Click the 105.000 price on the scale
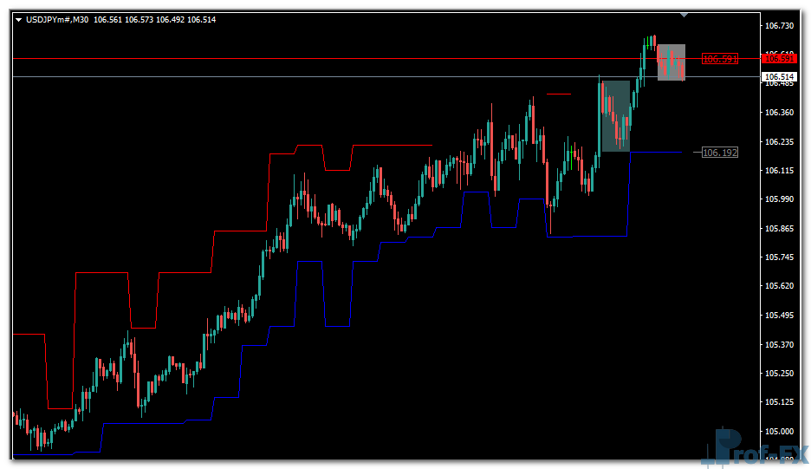The image size is (811, 469). pyautogui.click(x=781, y=432)
